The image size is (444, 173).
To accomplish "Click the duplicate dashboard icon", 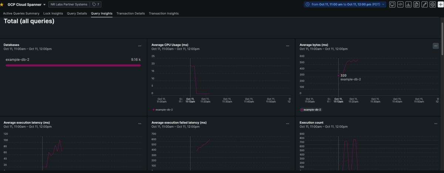I will click(417, 4).
